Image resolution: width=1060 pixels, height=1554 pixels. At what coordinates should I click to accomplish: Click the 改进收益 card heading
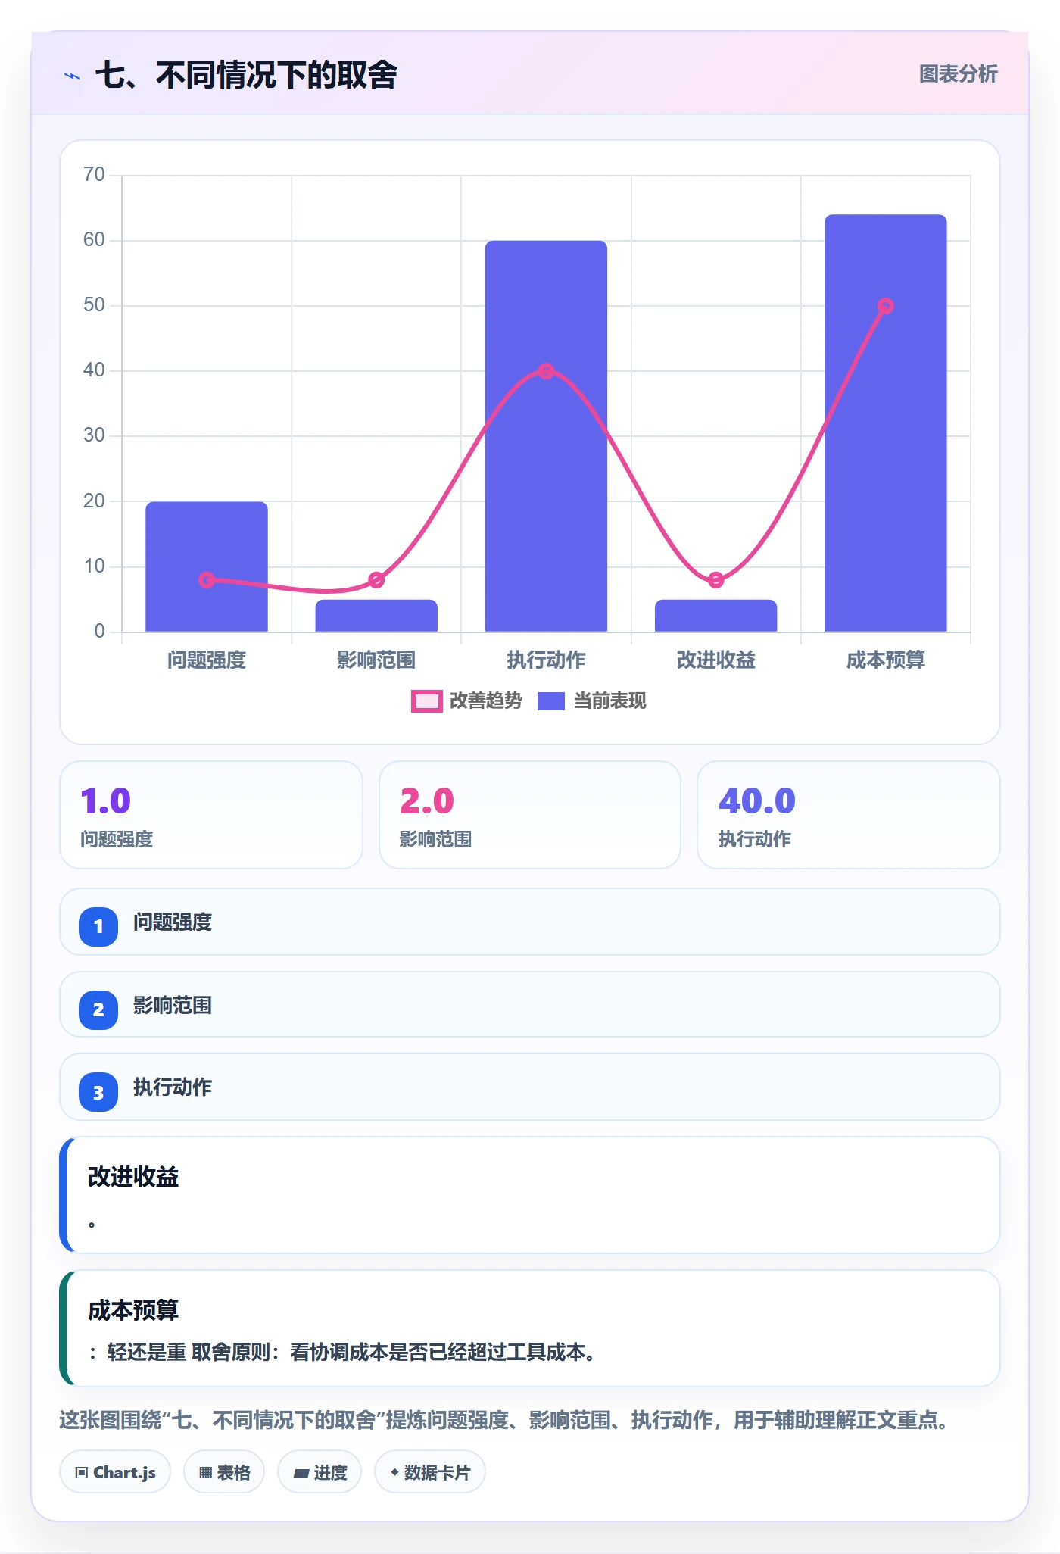pyautogui.click(x=133, y=1177)
